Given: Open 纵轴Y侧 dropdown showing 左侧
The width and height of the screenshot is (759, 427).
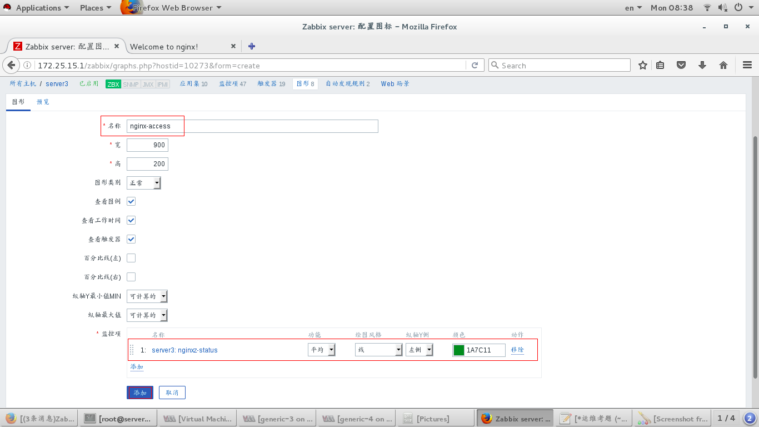Looking at the screenshot, I should 420,350.
